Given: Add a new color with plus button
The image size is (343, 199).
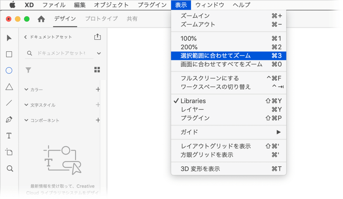Looking at the screenshot, I should (x=98, y=90).
